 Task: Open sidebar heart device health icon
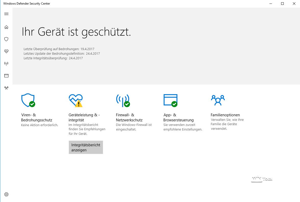(x=6, y=51)
